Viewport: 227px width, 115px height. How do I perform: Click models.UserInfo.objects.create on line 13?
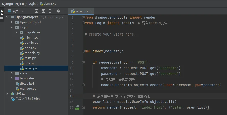[132, 85]
